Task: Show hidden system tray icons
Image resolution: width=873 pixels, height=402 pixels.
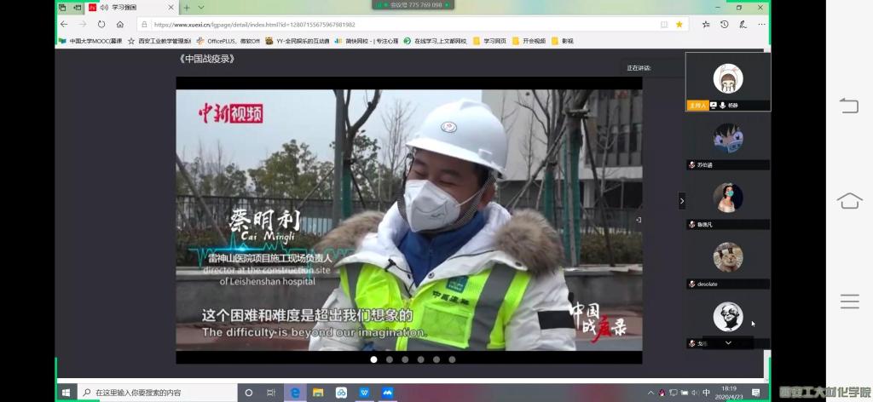Action: (x=651, y=393)
